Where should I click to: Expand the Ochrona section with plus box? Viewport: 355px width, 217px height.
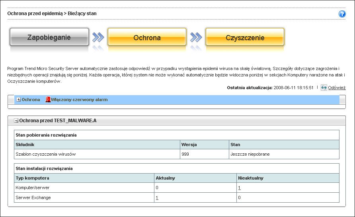pos(19,100)
